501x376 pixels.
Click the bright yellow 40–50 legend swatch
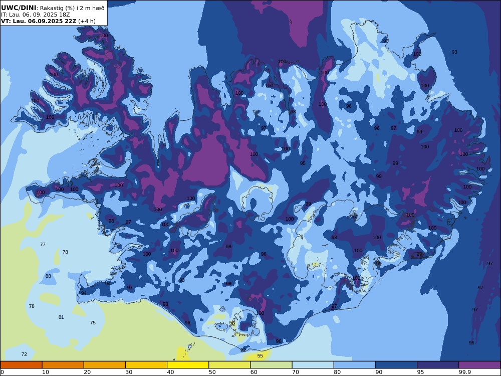point(188,365)
